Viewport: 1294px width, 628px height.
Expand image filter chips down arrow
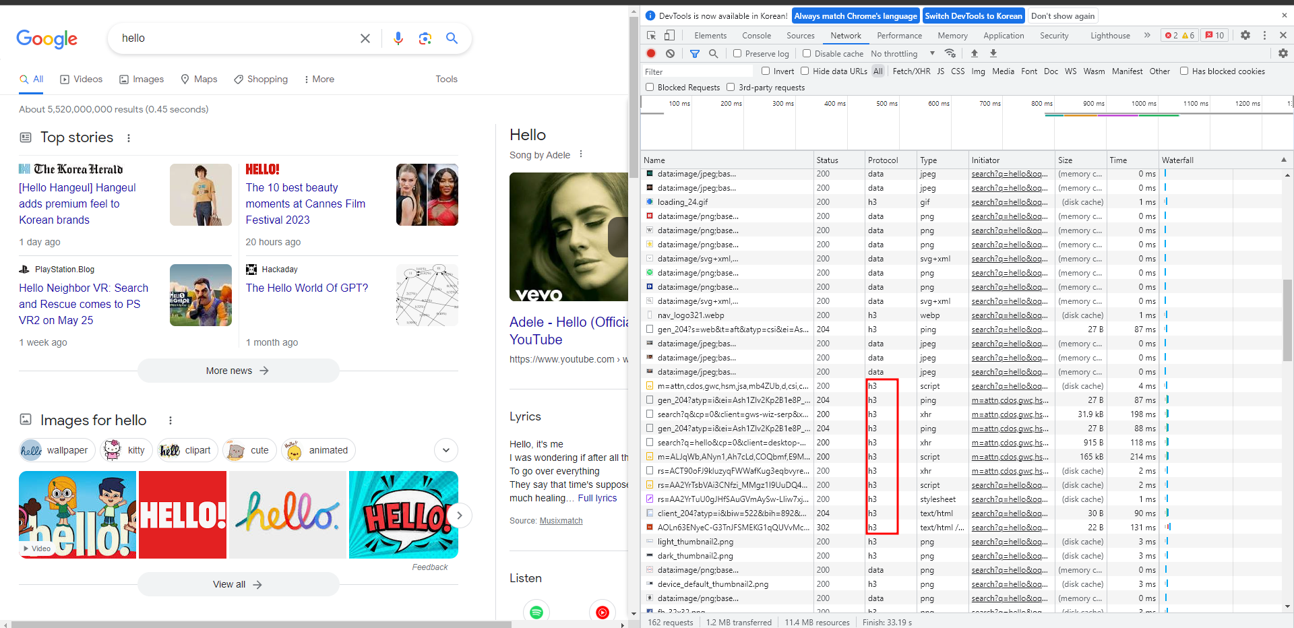pos(446,450)
